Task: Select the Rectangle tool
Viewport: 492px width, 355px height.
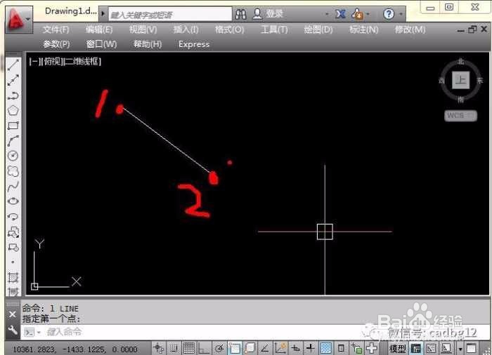Action: point(13,126)
